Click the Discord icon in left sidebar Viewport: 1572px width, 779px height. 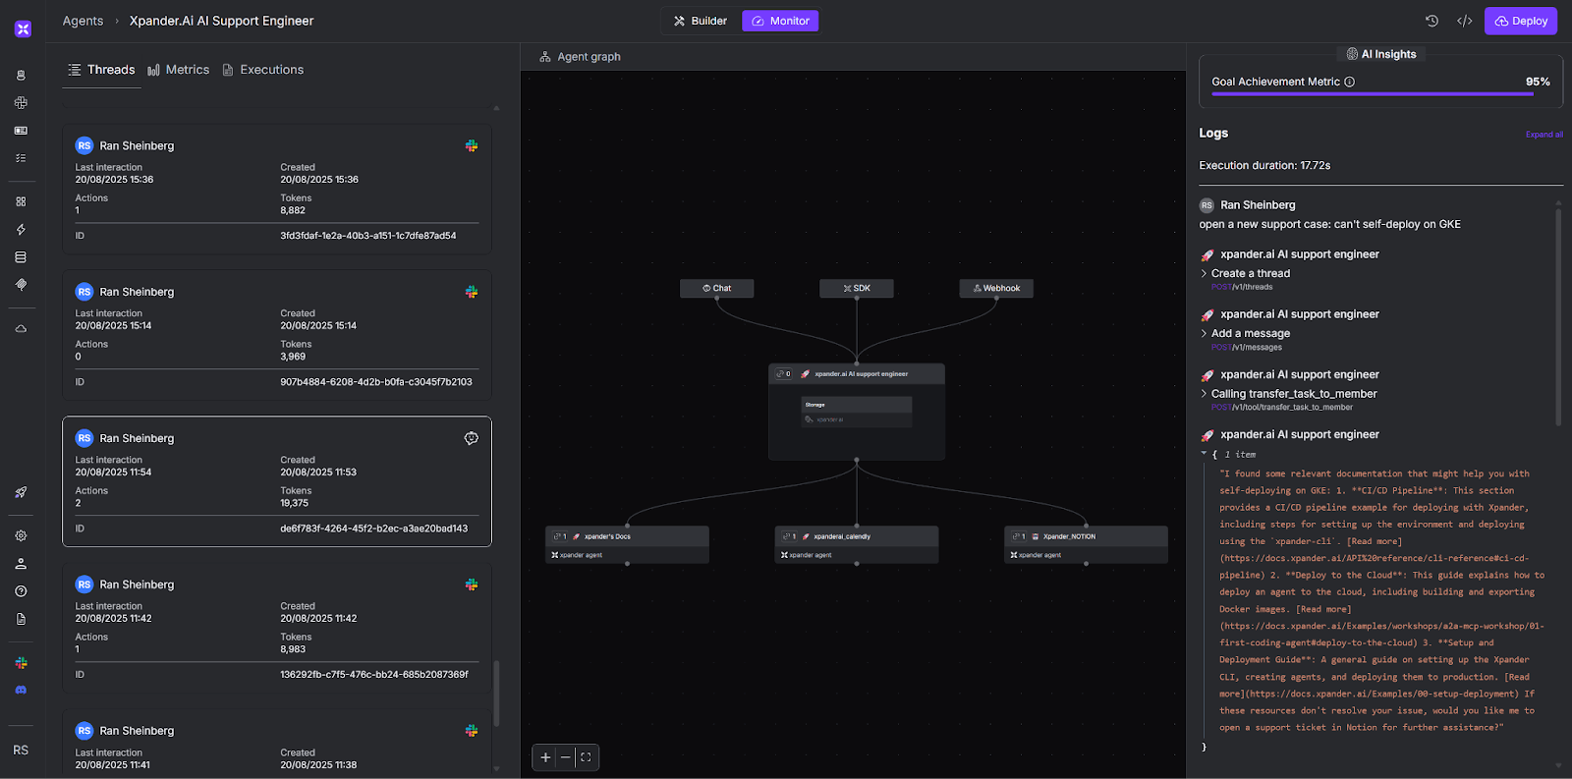point(21,690)
